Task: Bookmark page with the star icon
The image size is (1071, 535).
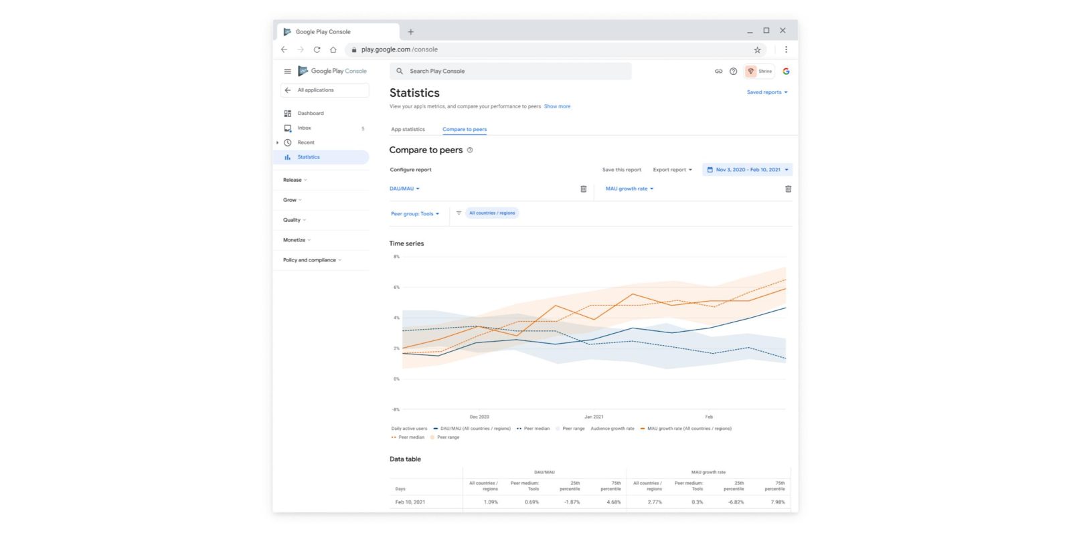Action: tap(757, 49)
